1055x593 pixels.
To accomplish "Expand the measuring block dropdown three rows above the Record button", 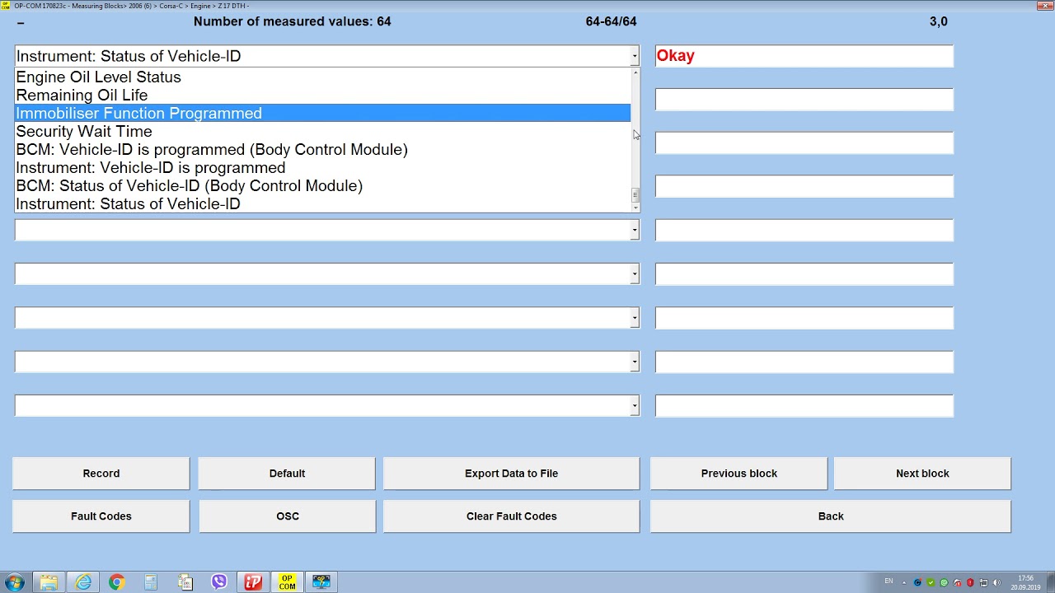I will (x=635, y=318).
